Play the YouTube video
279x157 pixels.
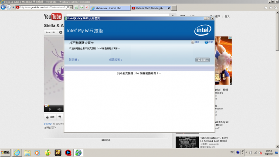(x=50, y=109)
